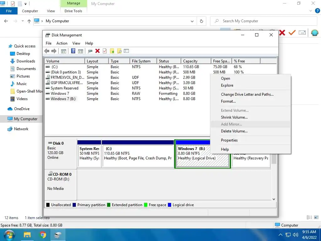Click the Windows 7 Start orb
This screenshot has height=241, width=321.
click(9, 235)
